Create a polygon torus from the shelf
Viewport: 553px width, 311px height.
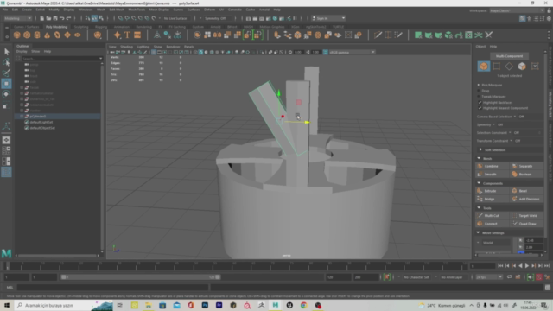point(57,35)
